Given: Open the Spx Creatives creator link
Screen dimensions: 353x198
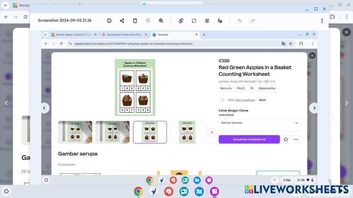Looking at the screenshot, I should [245, 100].
